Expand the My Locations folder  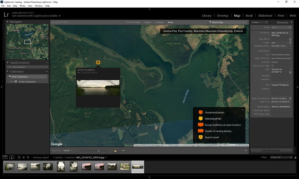[10, 67]
